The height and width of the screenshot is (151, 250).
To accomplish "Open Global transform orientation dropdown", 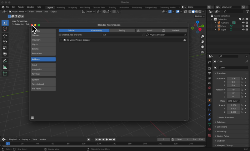I will tap(88, 11).
